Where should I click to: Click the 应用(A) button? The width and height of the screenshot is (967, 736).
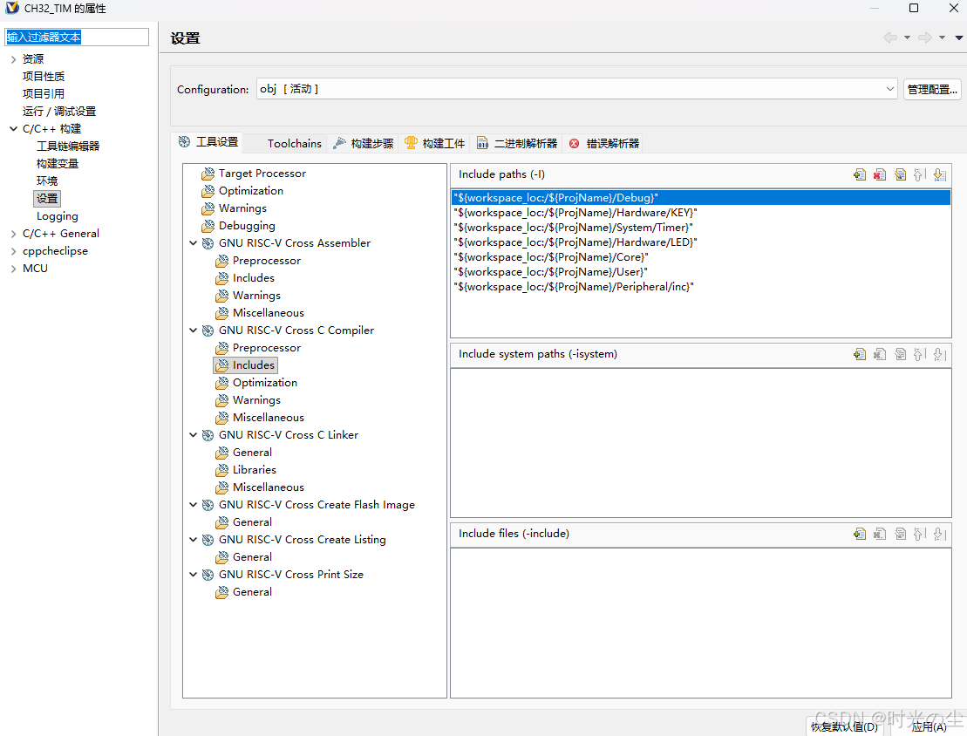tap(929, 726)
